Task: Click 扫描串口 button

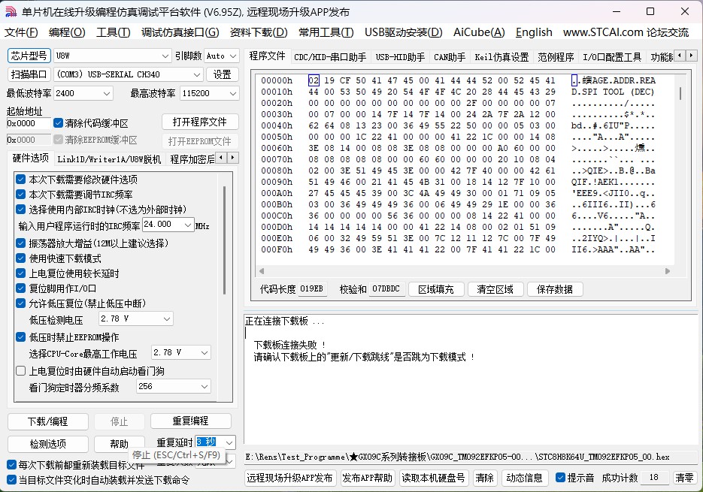Action: pyautogui.click(x=29, y=74)
